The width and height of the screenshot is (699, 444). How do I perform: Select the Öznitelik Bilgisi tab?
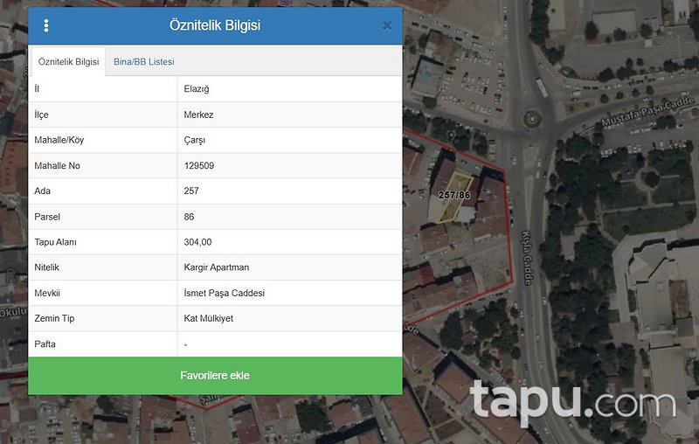tap(69, 61)
